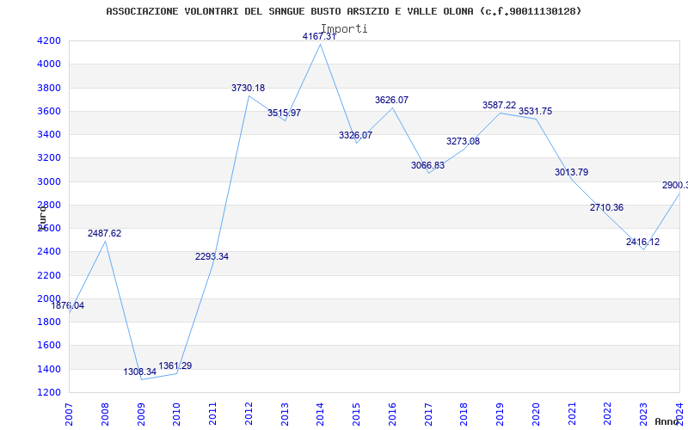Click the 3515.97 data label
Viewport: 688px width, 430px height.
click(x=285, y=113)
